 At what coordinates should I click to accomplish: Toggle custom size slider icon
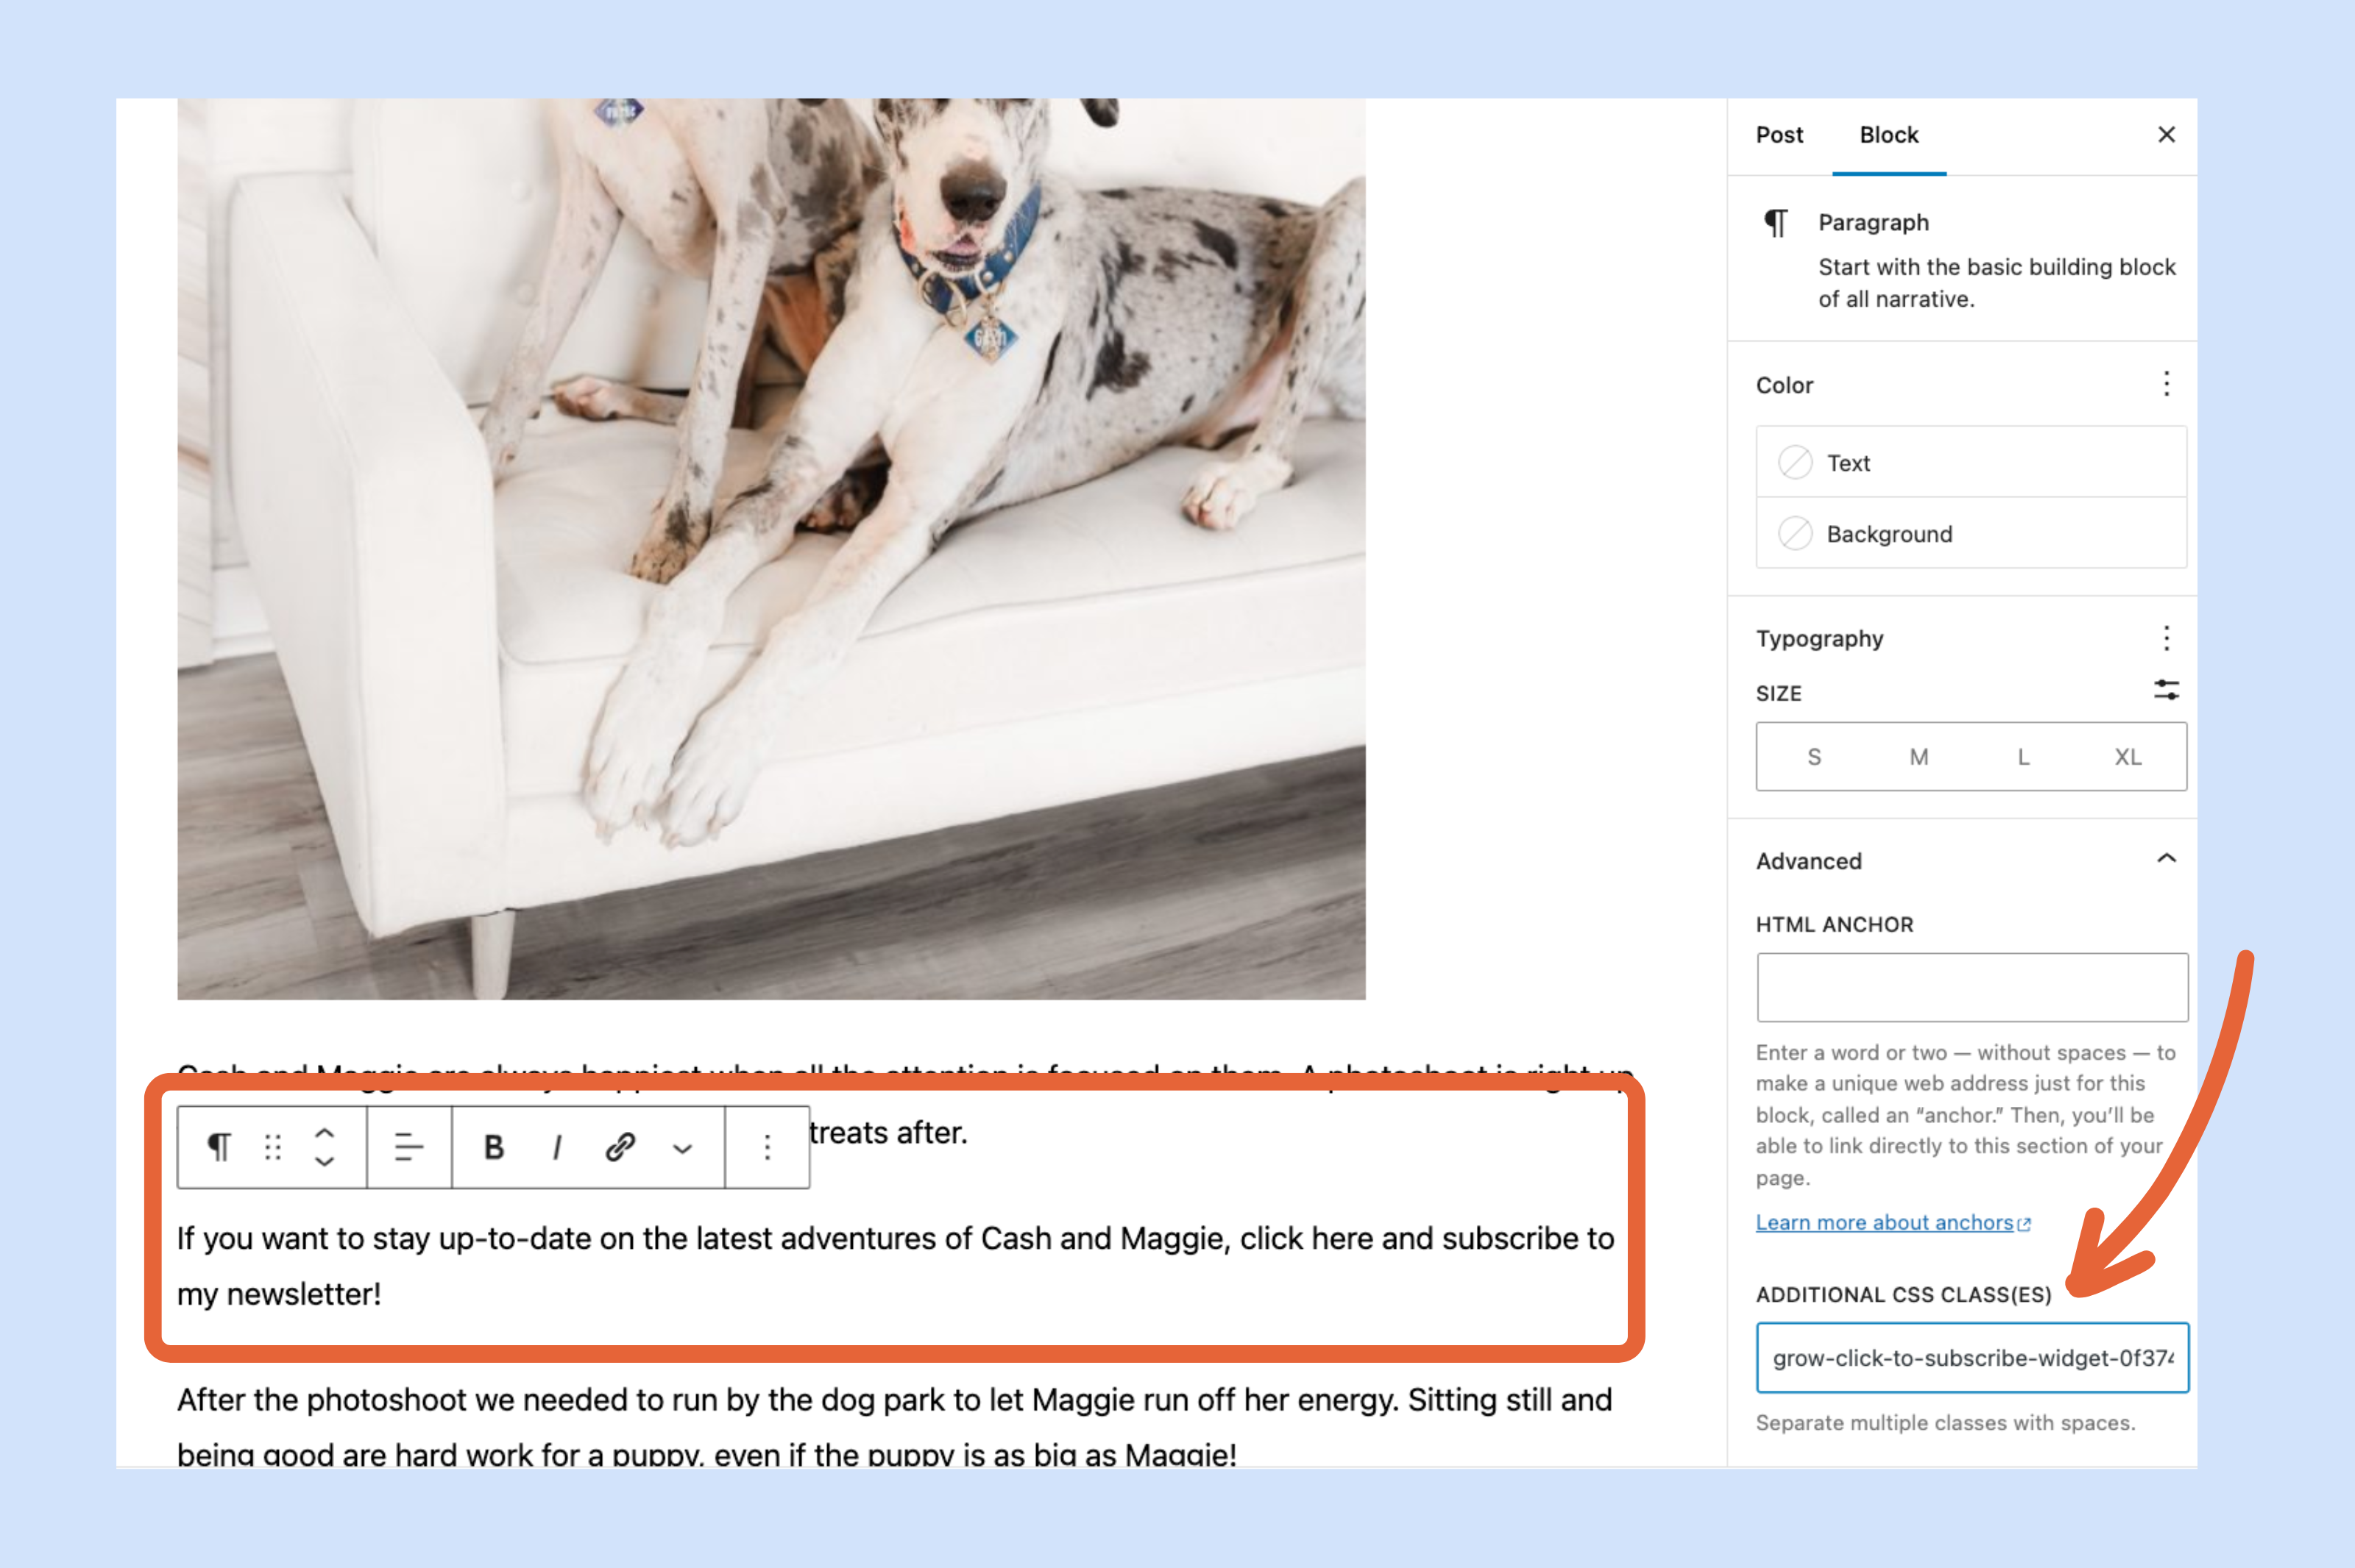(2166, 690)
